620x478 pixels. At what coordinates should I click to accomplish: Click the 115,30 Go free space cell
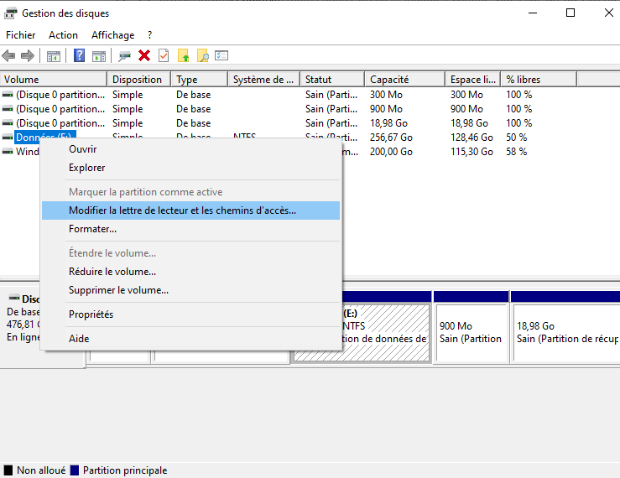[x=472, y=152]
